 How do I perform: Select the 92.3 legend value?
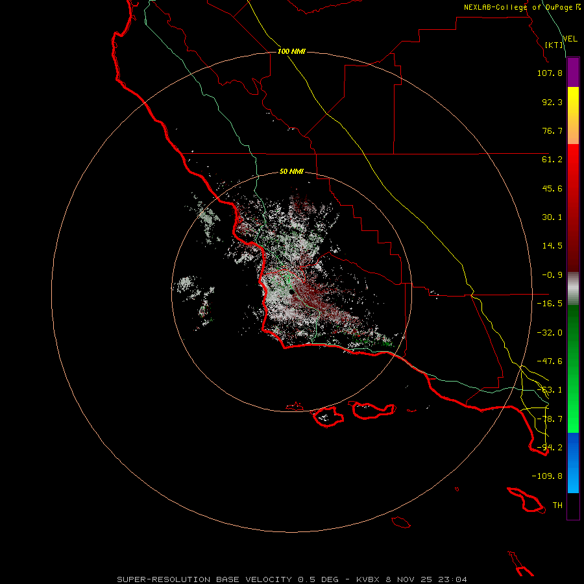click(x=552, y=102)
